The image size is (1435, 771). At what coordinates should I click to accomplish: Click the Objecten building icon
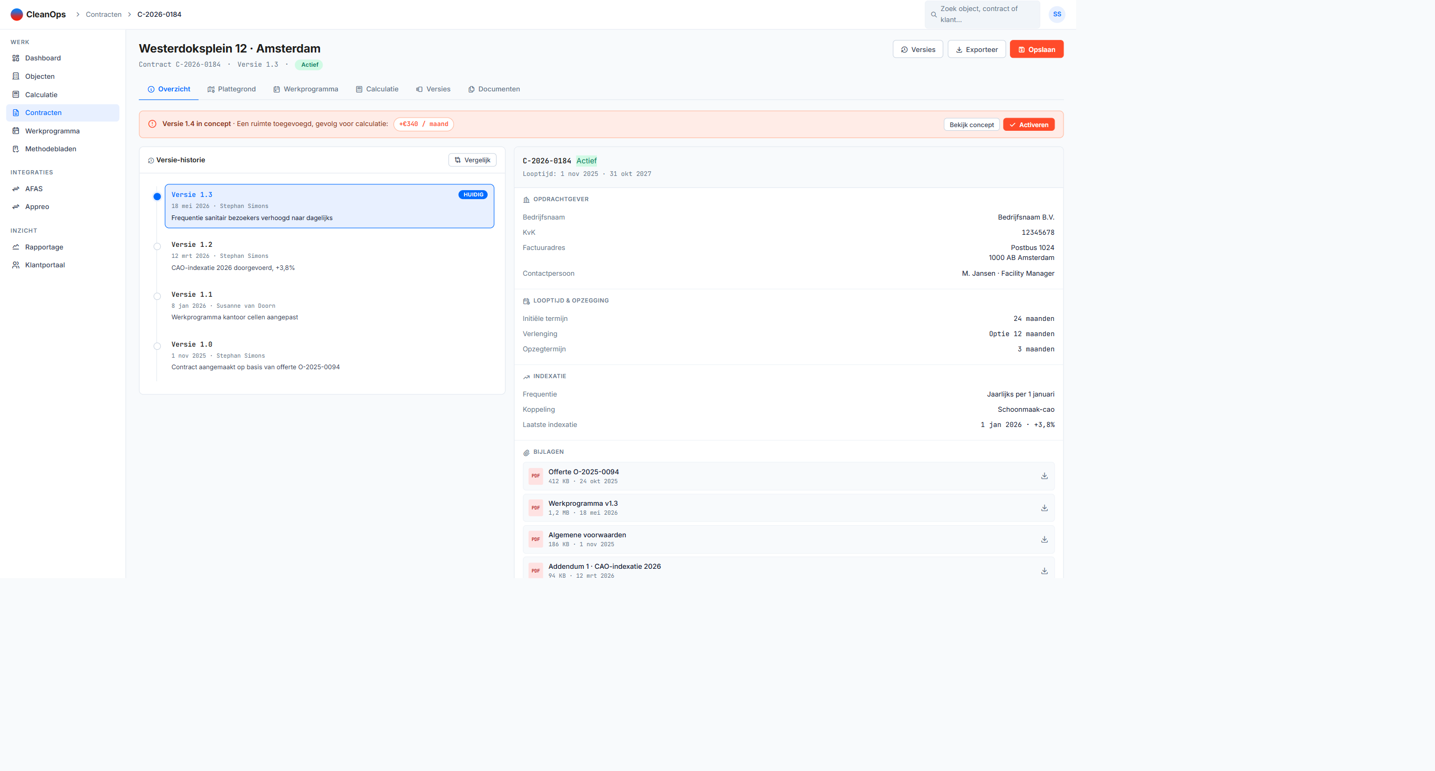16,76
